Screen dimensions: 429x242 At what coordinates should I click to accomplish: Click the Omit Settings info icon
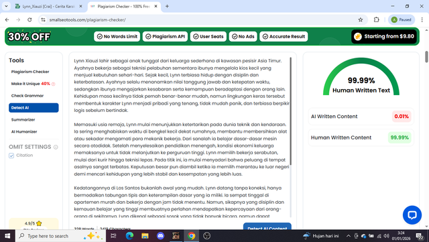[x=56, y=147]
